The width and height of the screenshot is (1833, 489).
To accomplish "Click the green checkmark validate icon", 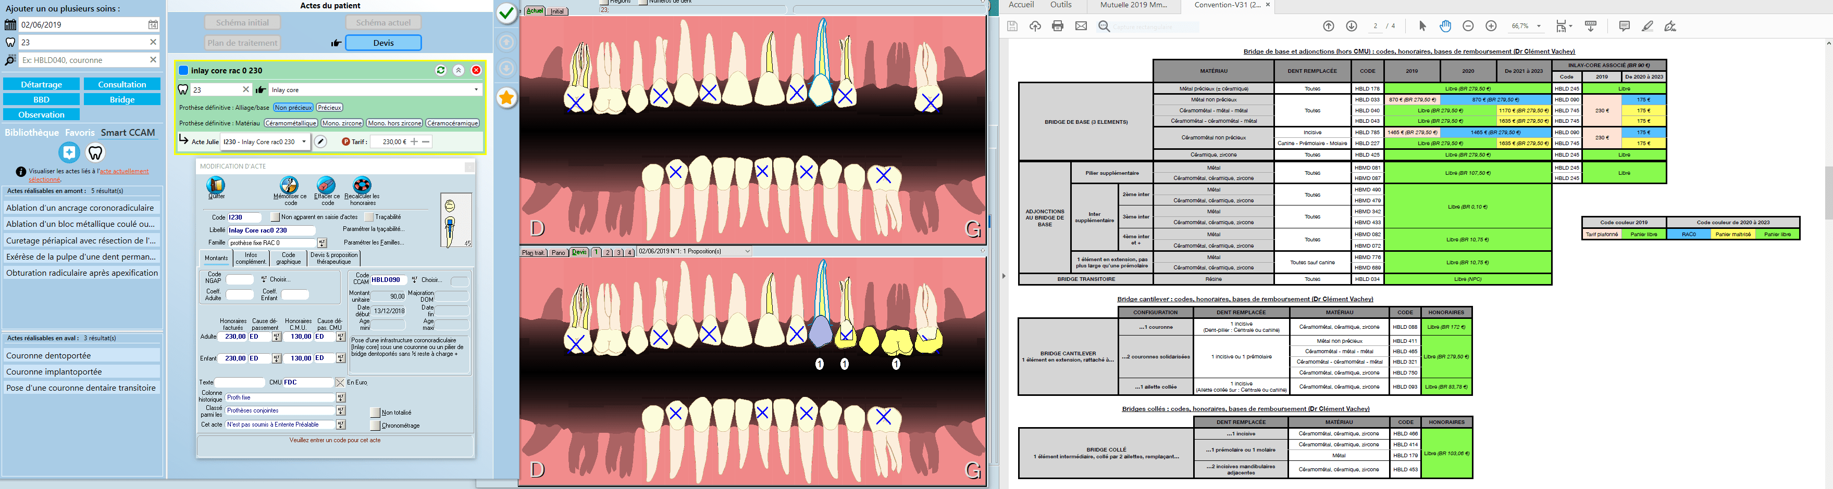I will [506, 13].
